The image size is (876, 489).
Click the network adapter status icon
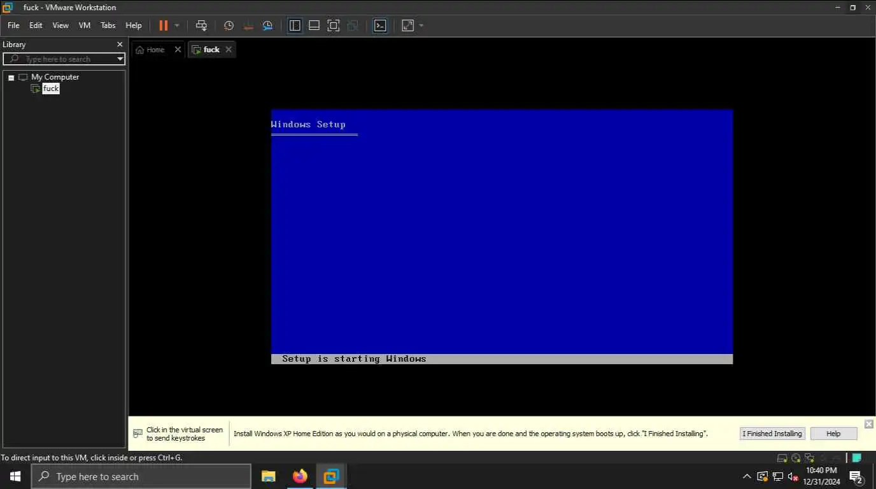coord(809,458)
